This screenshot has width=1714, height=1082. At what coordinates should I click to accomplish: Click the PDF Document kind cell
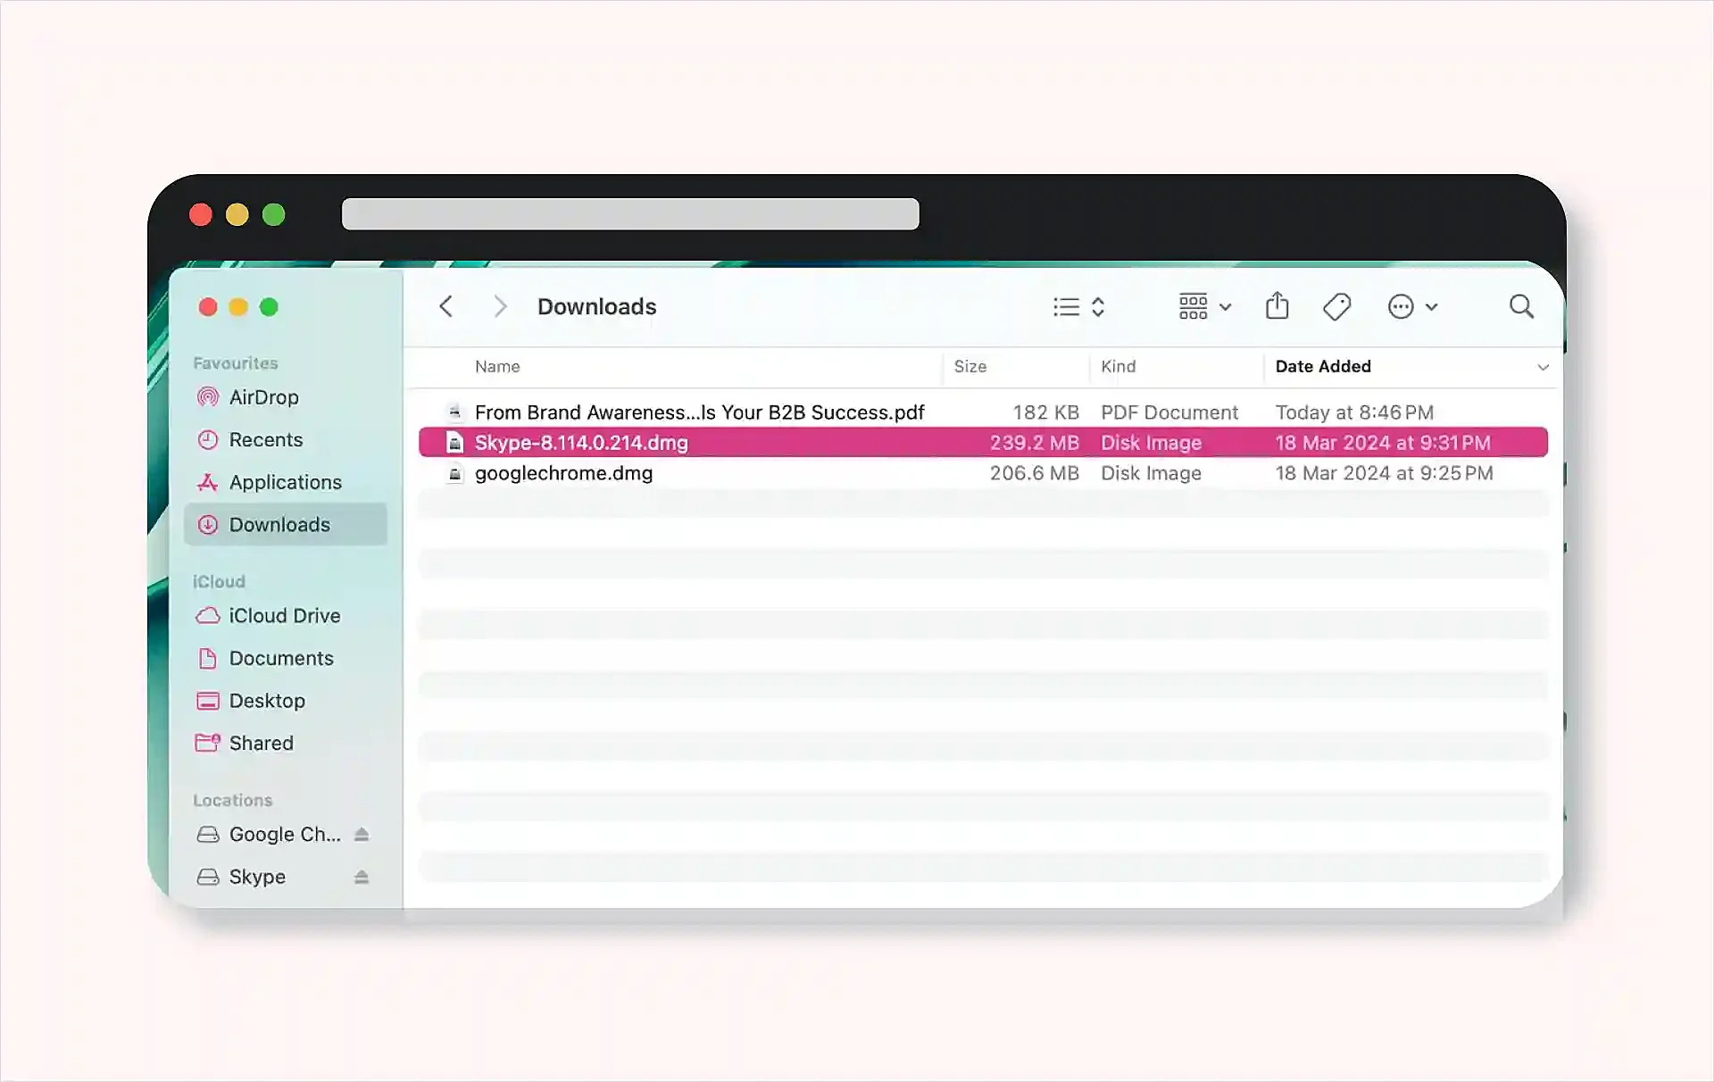[1169, 412]
